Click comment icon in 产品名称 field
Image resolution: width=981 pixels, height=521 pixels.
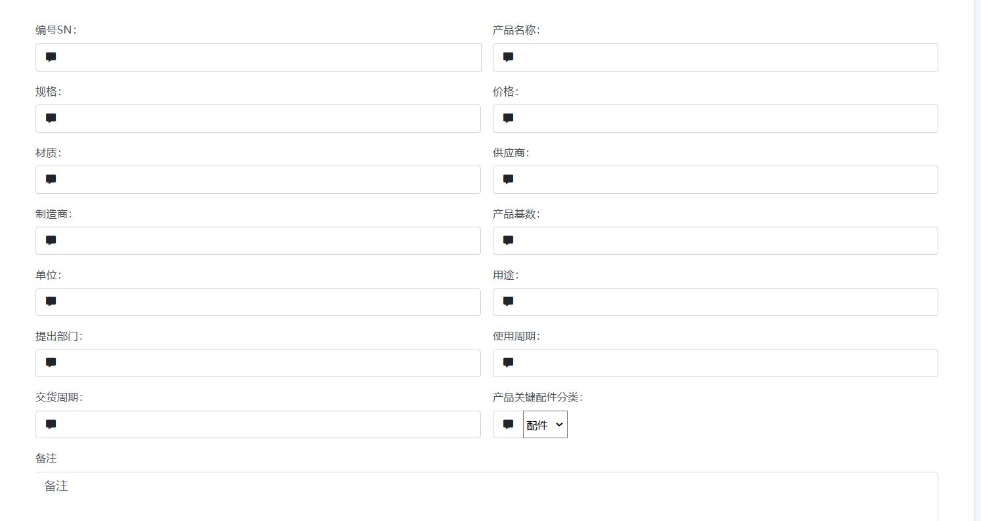click(508, 57)
